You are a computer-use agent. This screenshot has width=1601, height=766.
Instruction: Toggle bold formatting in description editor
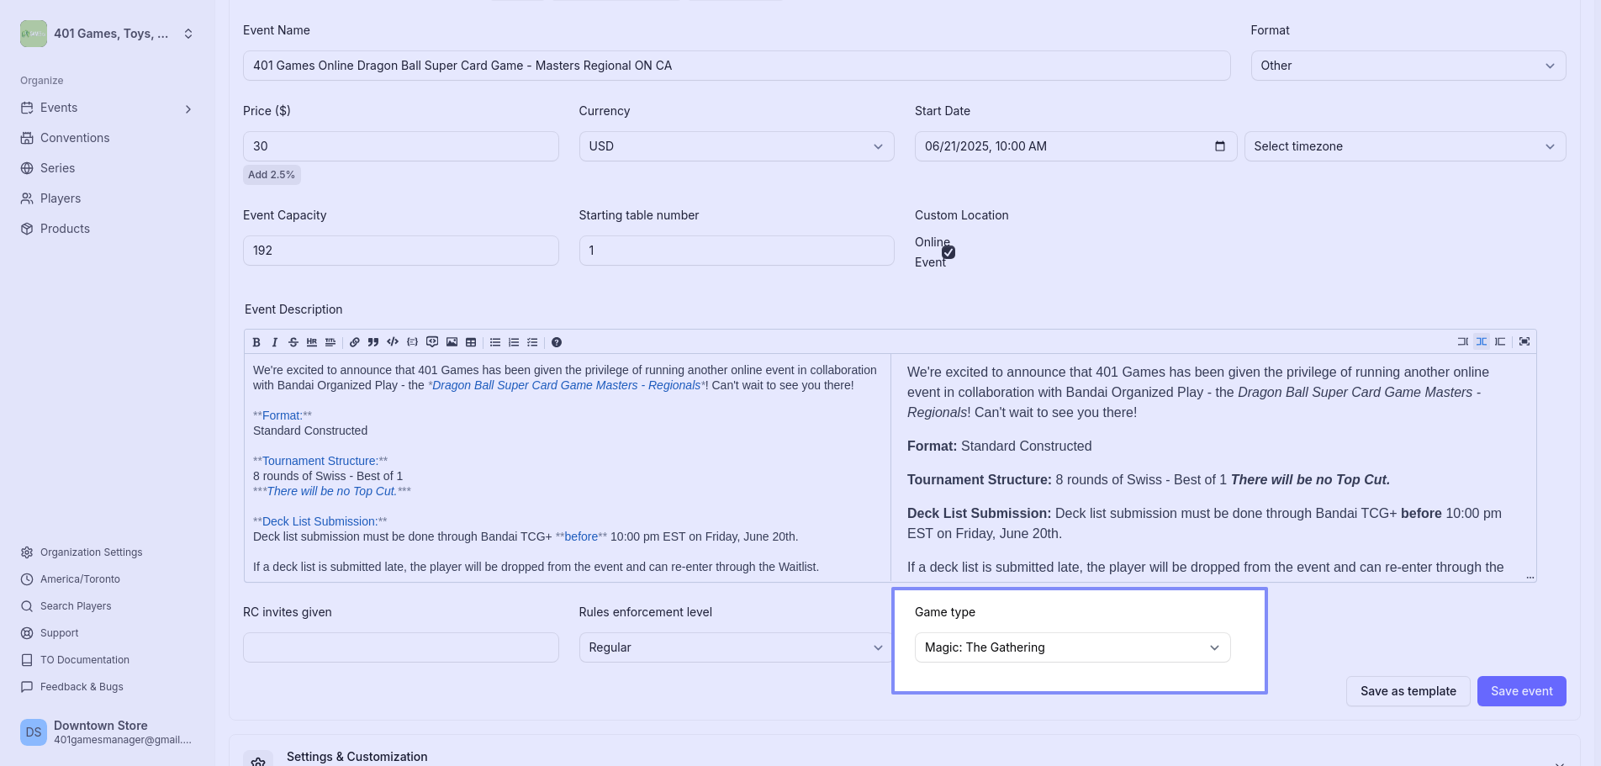click(x=256, y=342)
